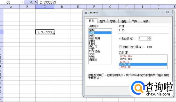Image resolution: width=176 pixels, height=102 pixels.
Task: Click the 小数位数 input field
Action: (143, 39)
